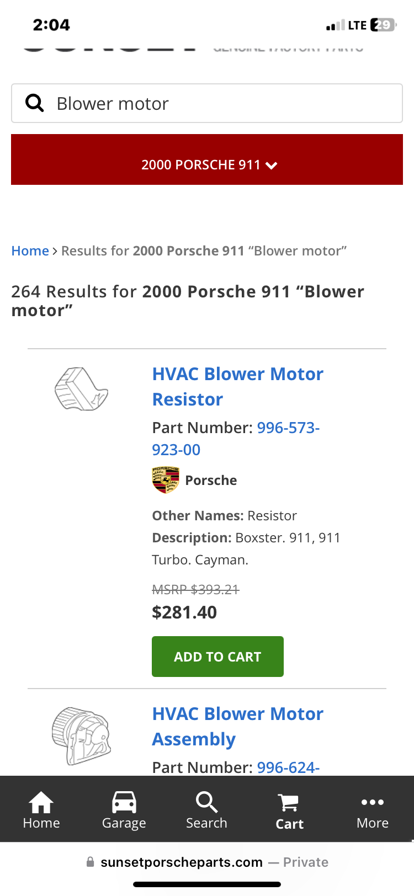Tap the sunsetporscheparts.com address bar

tap(207, 862)
